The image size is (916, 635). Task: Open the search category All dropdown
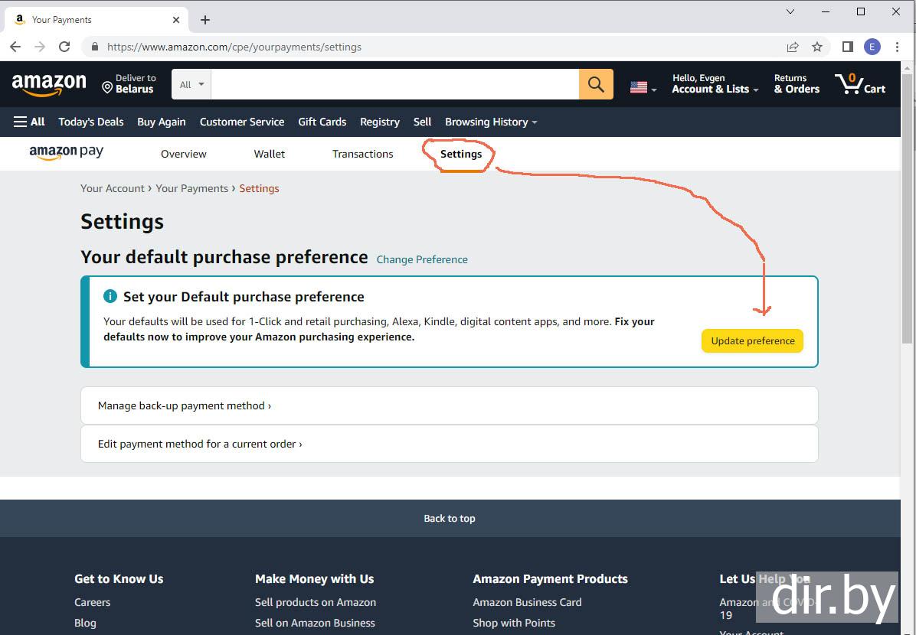click(191, 84)
